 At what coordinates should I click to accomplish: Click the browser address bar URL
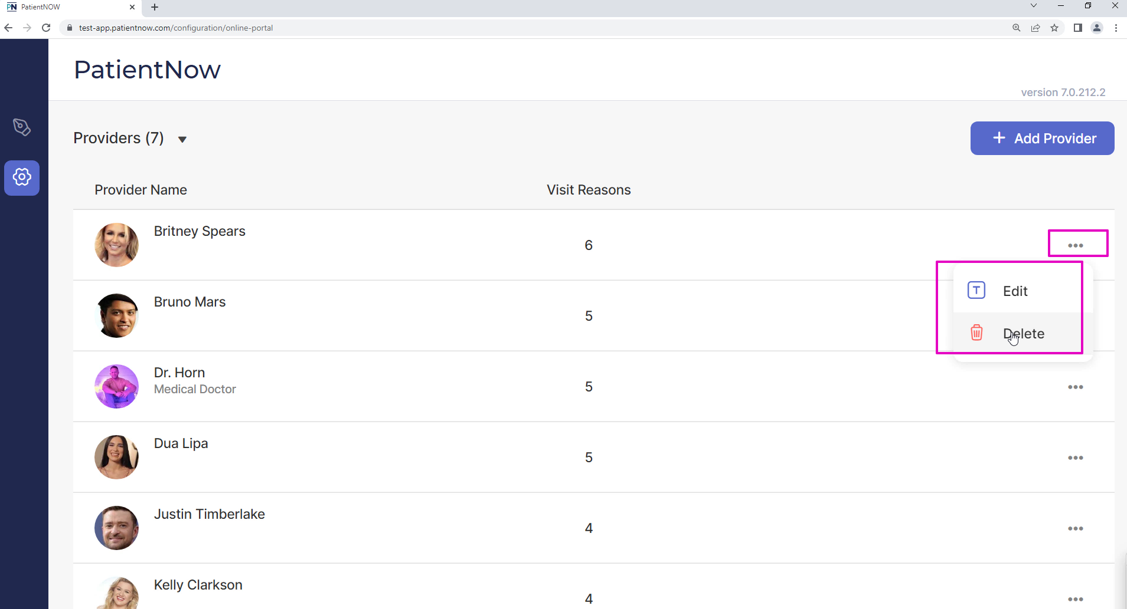point(176,28)
